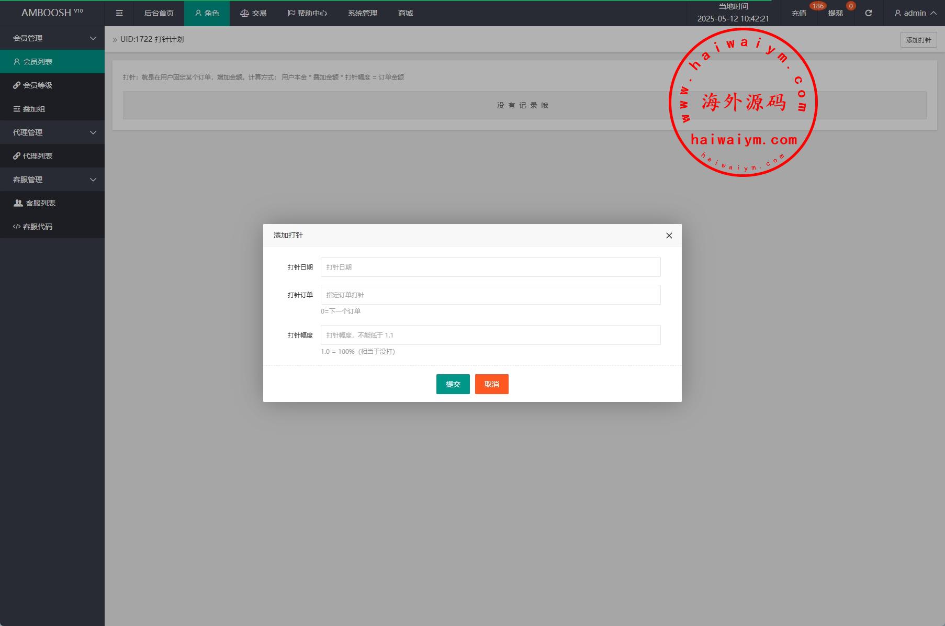This screenshot has height=626, width=945.
Task: Open 会员等级 in the sidebar
Action: (38, 85)
